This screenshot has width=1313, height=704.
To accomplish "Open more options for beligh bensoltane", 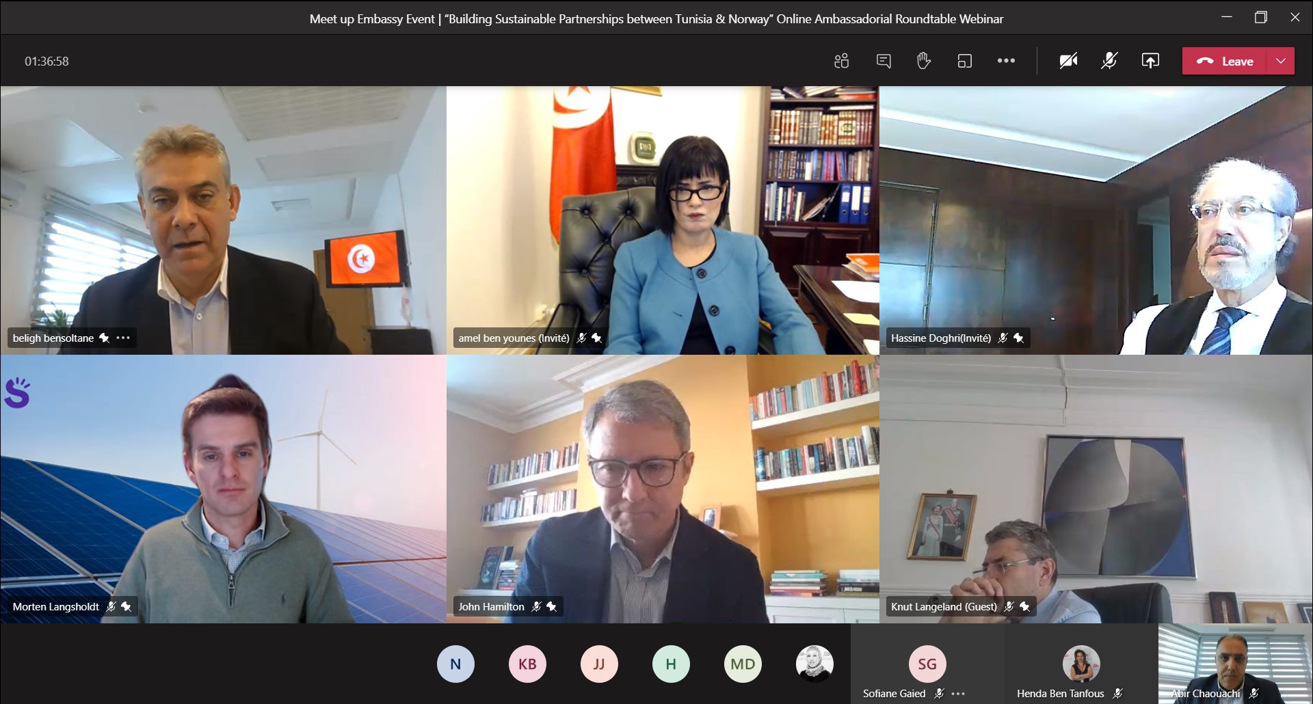I will tap(123, 338).
